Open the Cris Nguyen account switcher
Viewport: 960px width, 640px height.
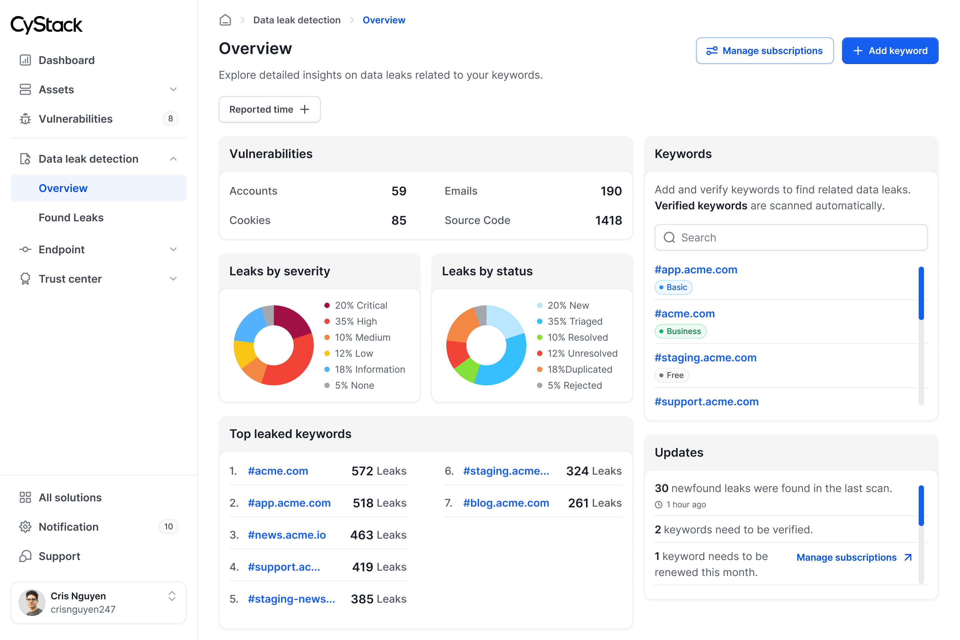point(172,596)
